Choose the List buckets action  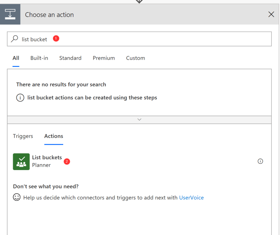(x=47, y=158)
